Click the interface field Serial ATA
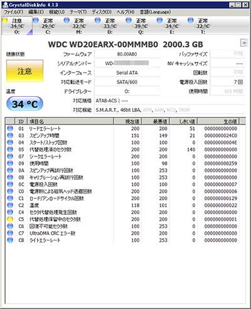The height and width of the screenshot is (309, 251). (x=127, y=73)
